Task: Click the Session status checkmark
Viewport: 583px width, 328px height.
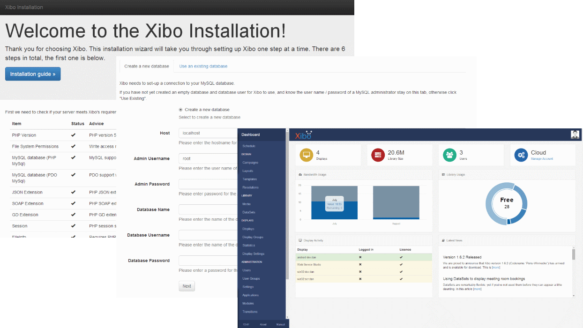Action: coord(73,226)
